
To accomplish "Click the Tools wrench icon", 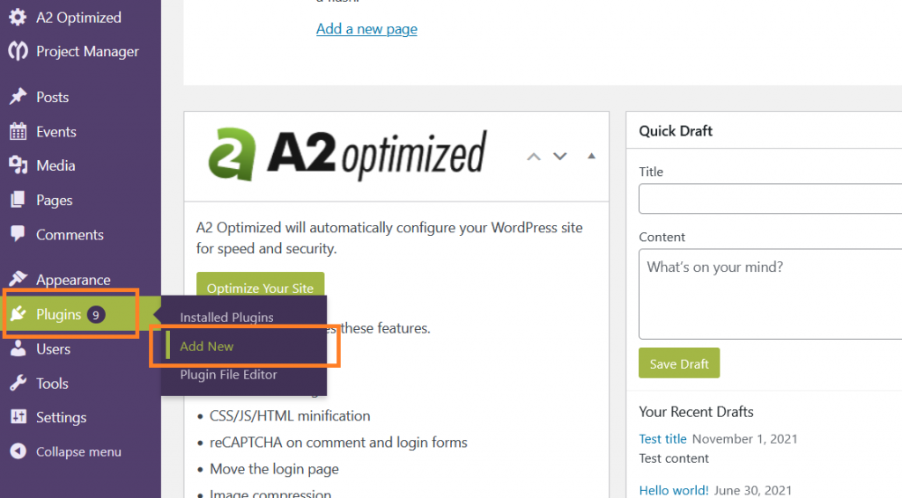I will click(18, 383).
